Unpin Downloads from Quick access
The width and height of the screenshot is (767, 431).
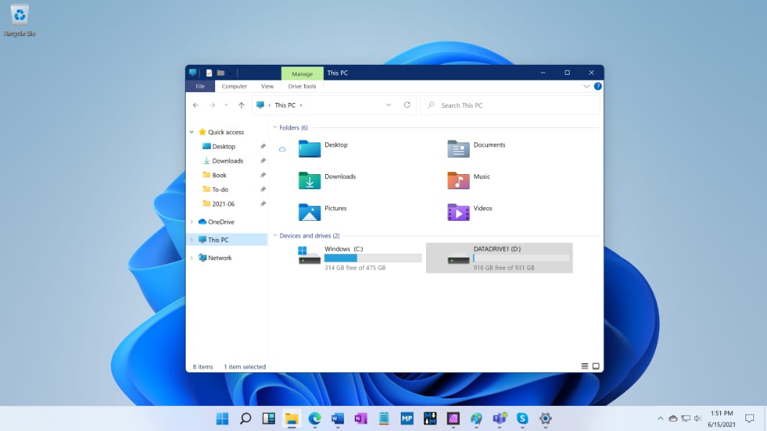coord(263,160)
